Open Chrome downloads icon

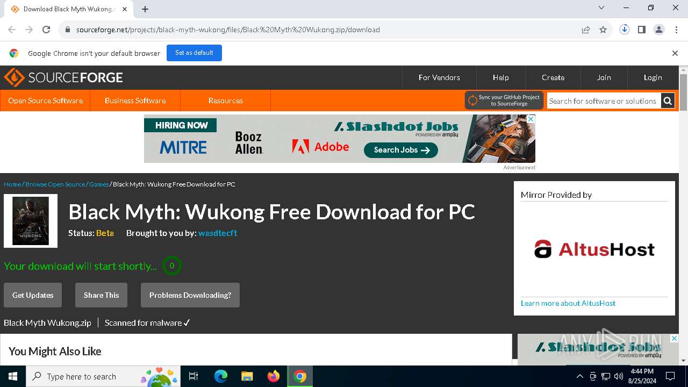coord(625,30)
